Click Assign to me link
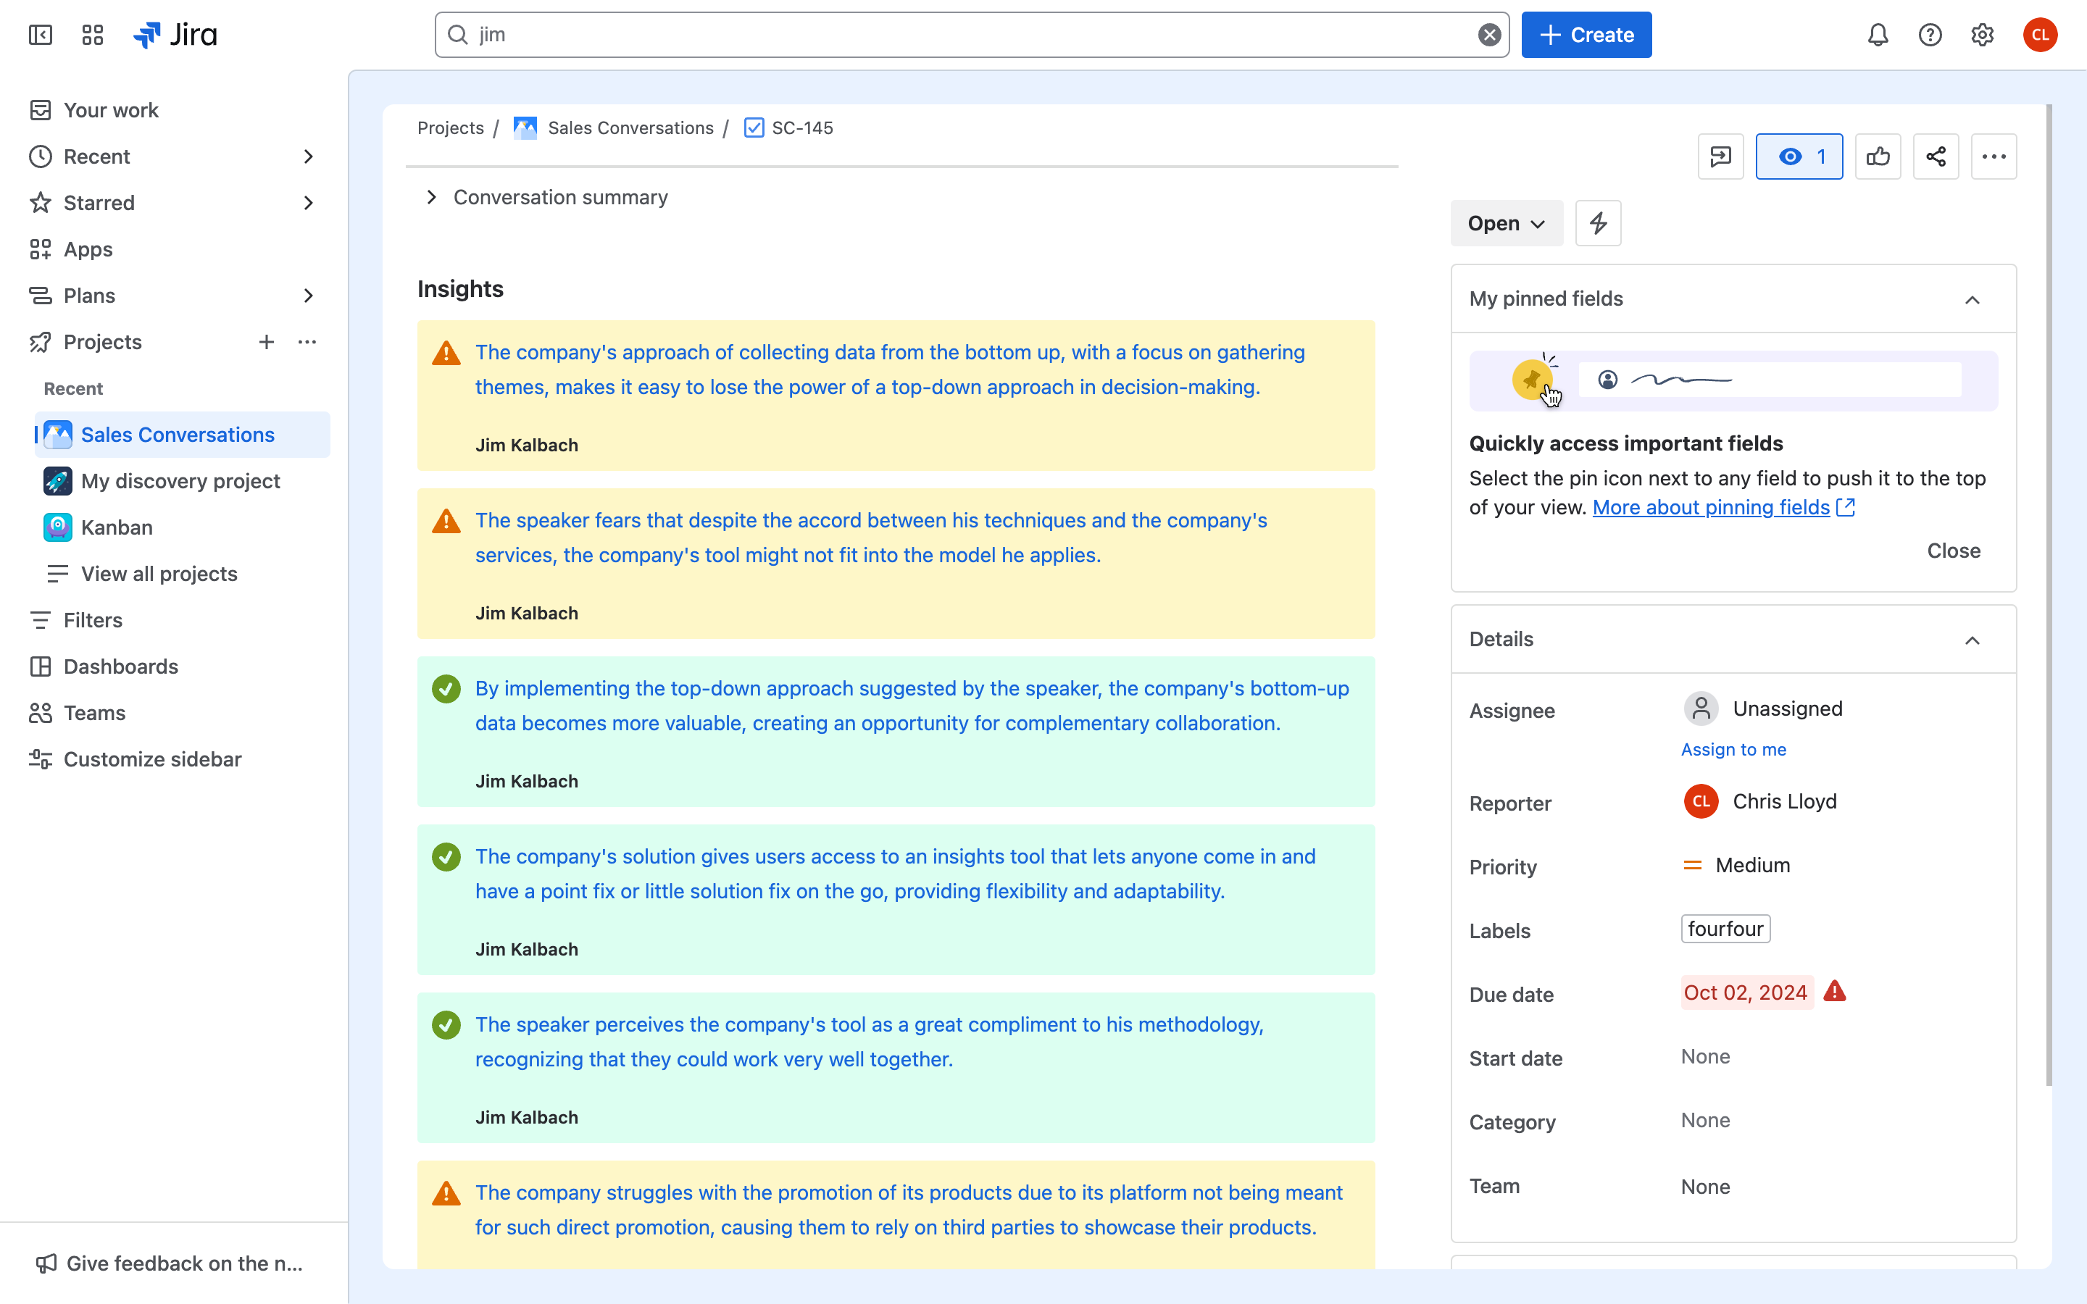The image size is (2087, 1304). (x=1733, y=750)
